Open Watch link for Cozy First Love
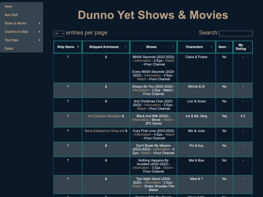 170,135
